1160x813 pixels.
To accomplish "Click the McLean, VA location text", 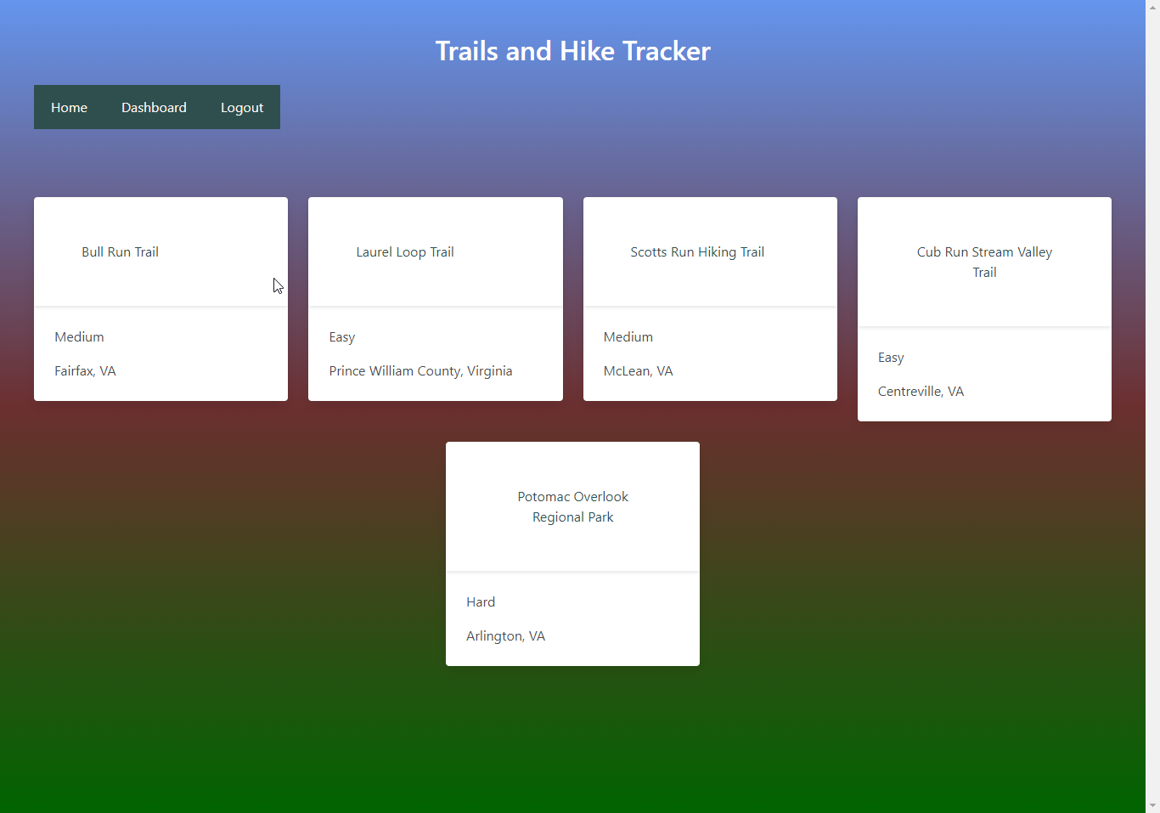I will coord(638,371).
